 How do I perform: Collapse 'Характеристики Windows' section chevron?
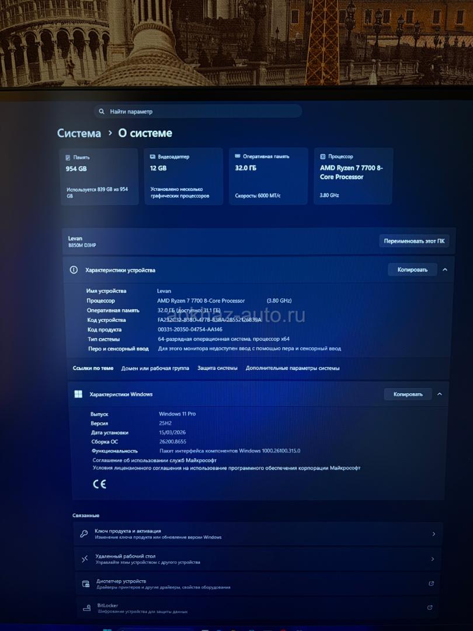coord(440,394)
